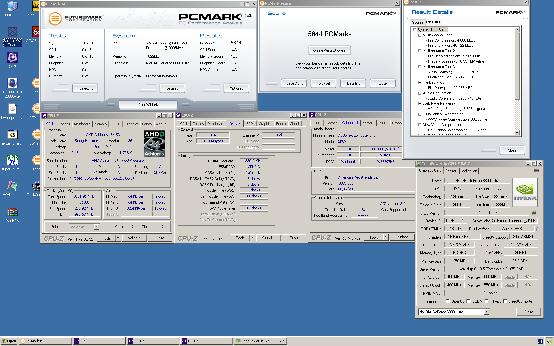
Task: Click Details... button in PCMark Score window
Action: tap(354, 83)
